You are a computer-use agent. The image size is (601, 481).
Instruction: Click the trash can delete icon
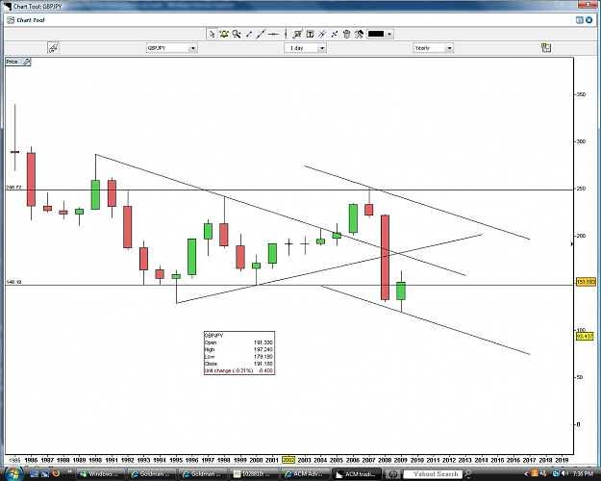click(346, 34)
